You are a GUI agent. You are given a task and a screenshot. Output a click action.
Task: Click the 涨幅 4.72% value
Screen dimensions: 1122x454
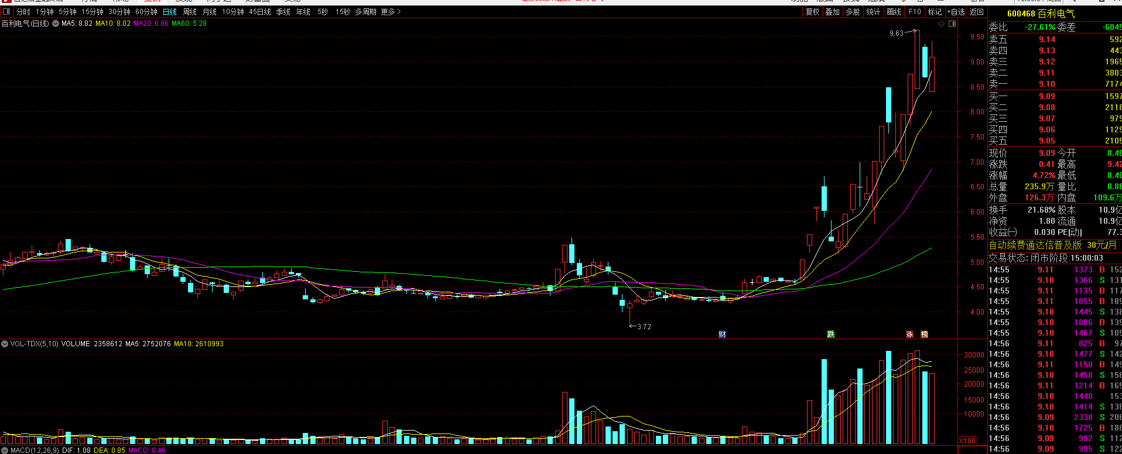pos(1044,175)
